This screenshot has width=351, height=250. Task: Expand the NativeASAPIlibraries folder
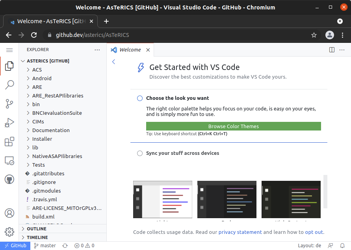click(x=63, y=156)
